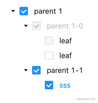Click the white tick in parent 1-1 box
Screen dimensions: 98x103
36,71
